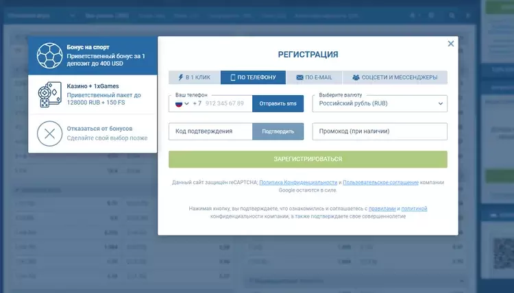The image size is (514, 293).
Task: Click the phone icon on ПО ТЕЛЕФОНУ tab
Action: click(233, 77)
